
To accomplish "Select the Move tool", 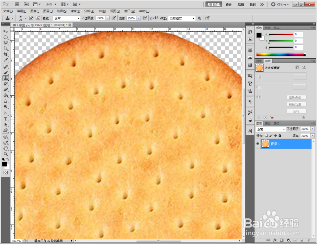I will (6, 31).
